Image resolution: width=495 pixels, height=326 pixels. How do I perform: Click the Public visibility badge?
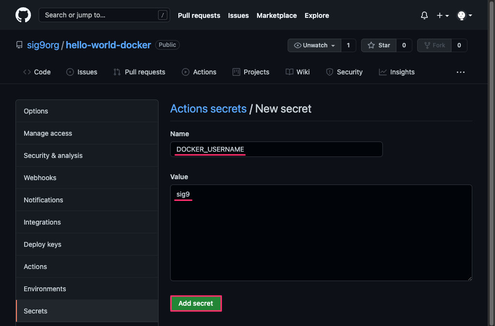(x=167, y=45)
